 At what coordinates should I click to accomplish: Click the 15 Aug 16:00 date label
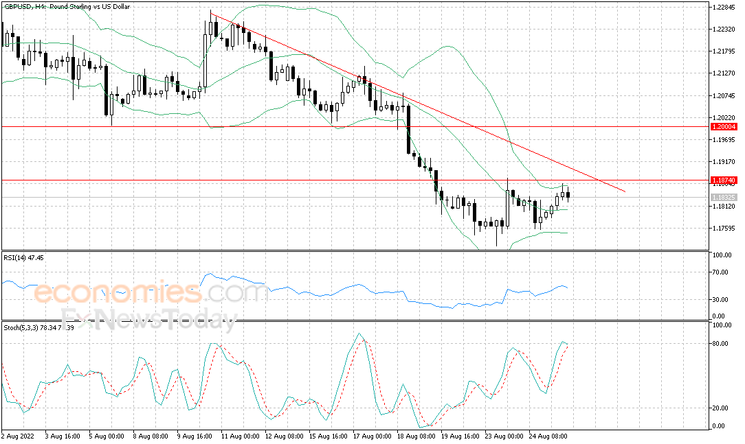click(329, 436)
